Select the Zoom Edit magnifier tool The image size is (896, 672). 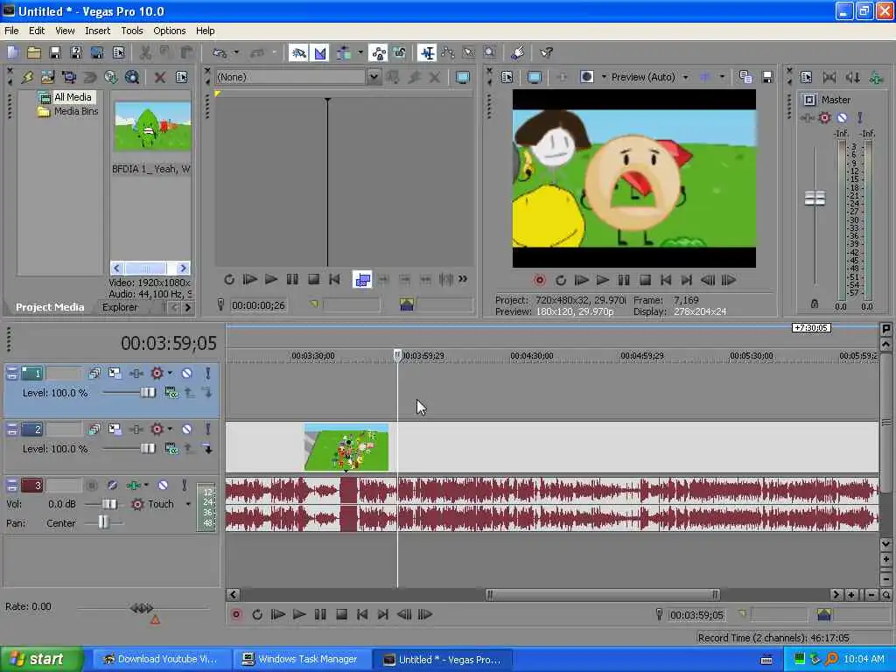[490, 53]
